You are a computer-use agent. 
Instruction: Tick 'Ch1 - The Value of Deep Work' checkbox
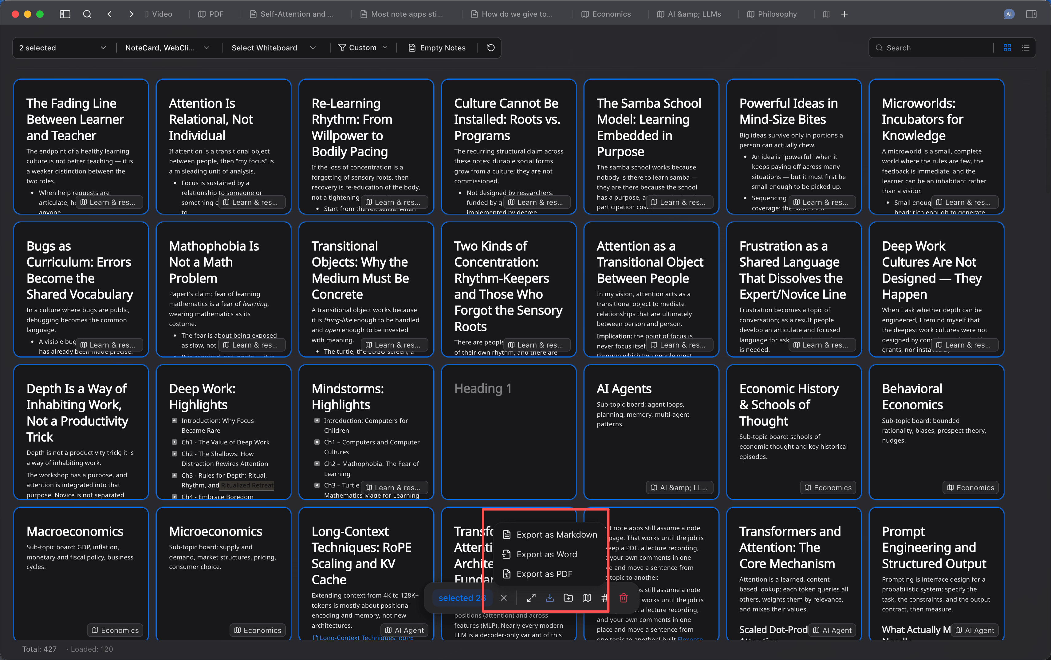175,442
